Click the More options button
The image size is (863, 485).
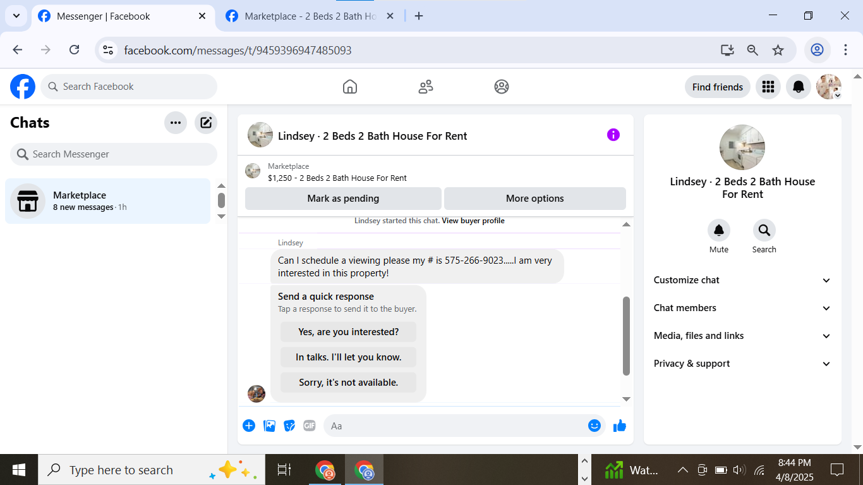click(x=535, y=199)
